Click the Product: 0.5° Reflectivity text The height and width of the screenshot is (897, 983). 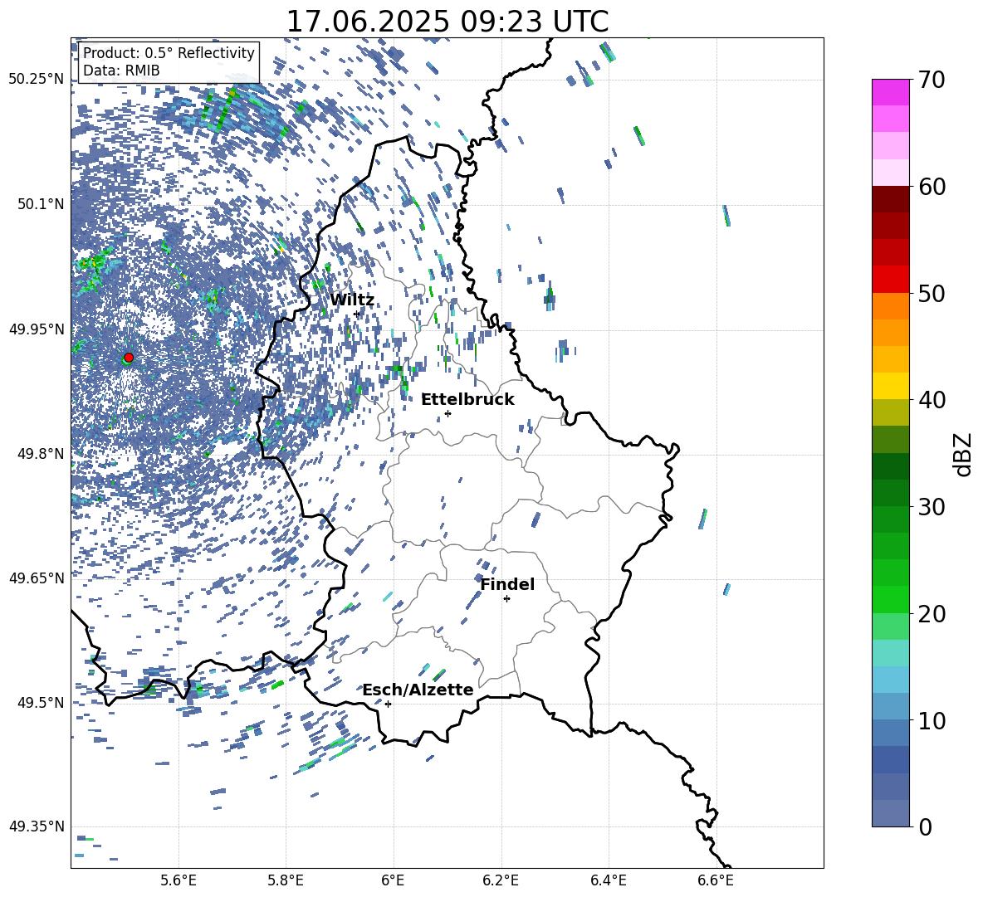[x=169, y=52]
